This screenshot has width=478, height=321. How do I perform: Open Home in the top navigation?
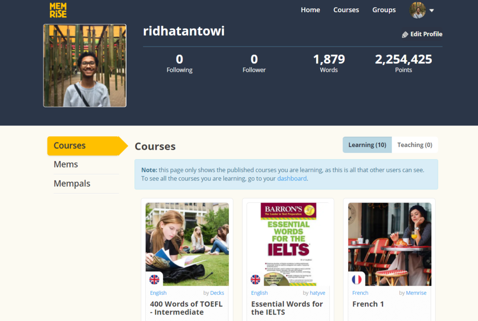[x=310, y=10]
